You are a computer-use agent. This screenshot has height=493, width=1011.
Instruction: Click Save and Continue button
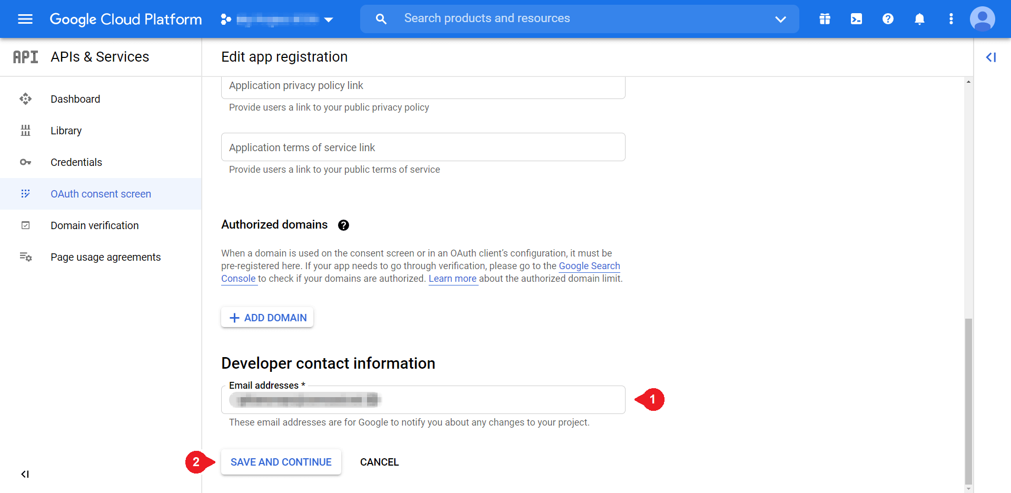281,462
